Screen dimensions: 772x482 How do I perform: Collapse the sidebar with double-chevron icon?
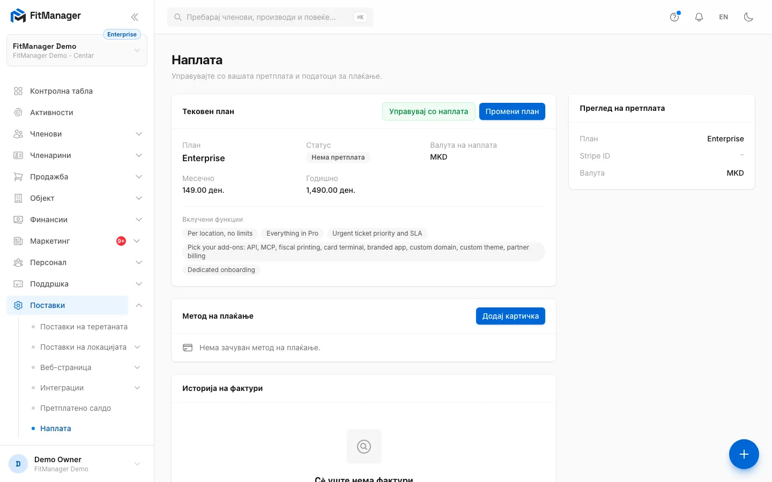135,17
